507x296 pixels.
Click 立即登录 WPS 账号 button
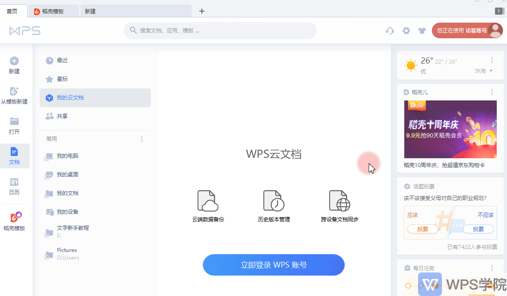[274, 265]
